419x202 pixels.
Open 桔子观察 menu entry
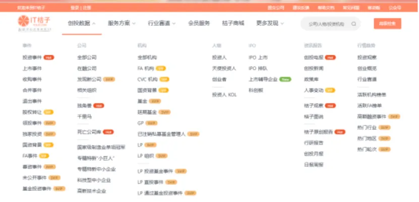point(314,106)
